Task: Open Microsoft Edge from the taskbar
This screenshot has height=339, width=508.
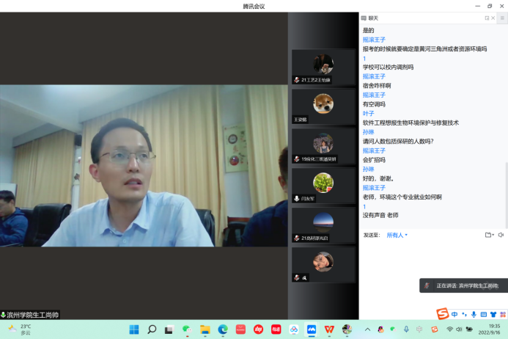Action: click(223, 329)
